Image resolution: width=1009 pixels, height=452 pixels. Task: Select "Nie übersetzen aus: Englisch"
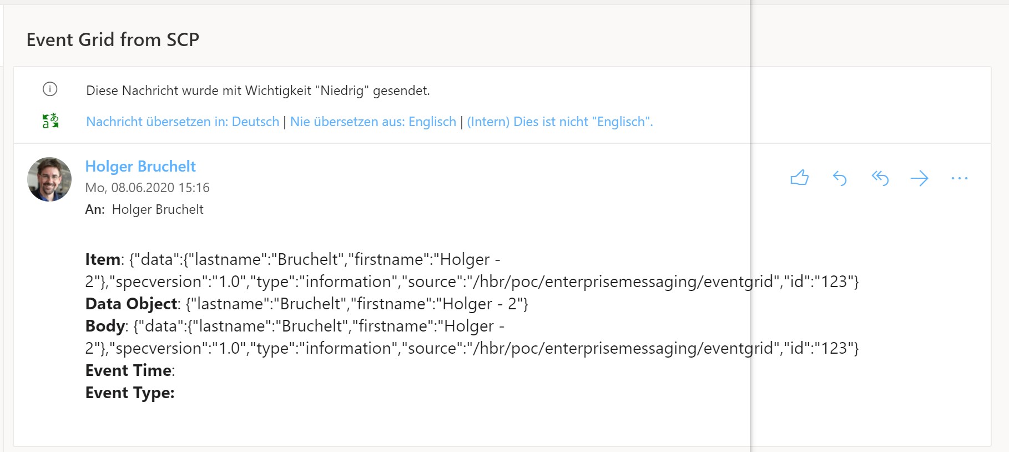point(373,122)
